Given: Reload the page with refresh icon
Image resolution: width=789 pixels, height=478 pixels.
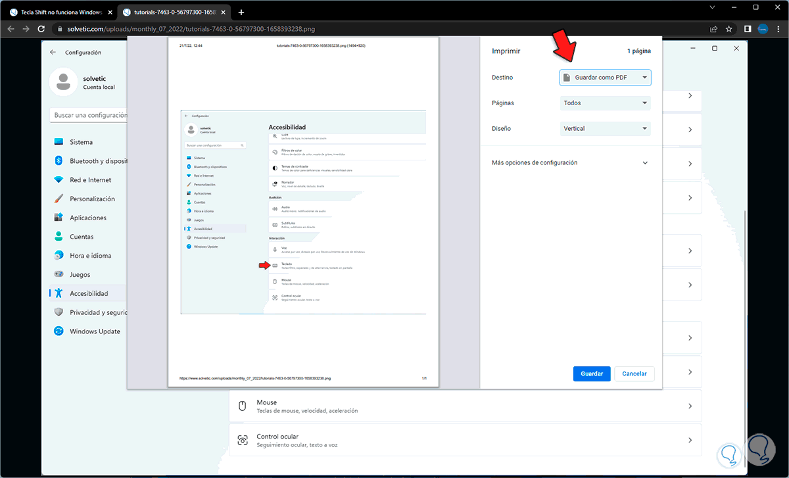Looking at the screenshot, I should [41, 29].
